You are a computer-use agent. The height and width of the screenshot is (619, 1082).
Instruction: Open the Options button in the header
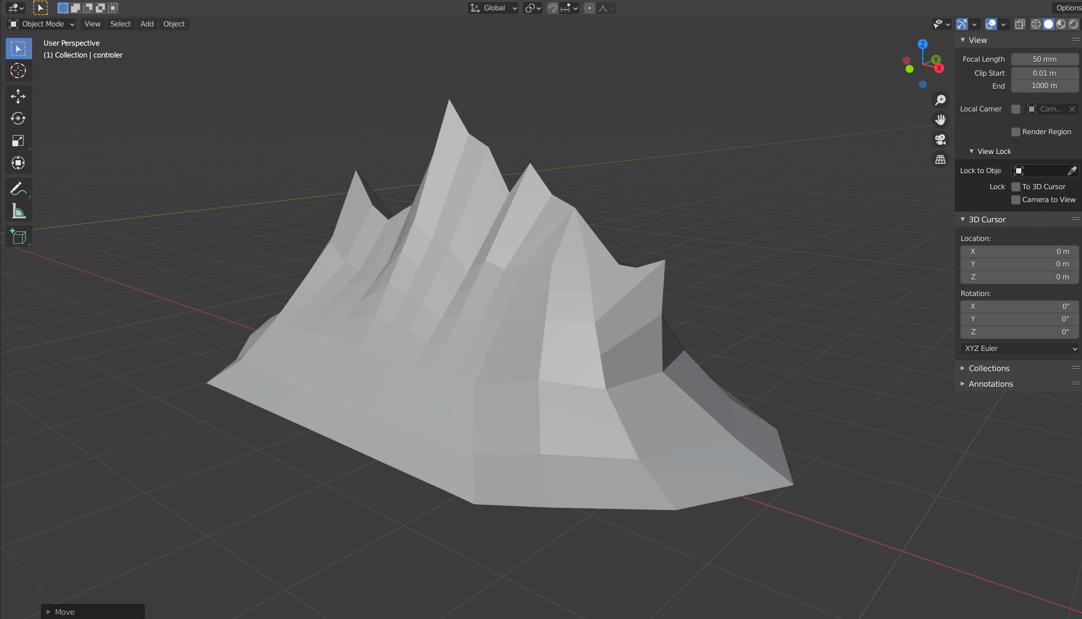[x=1069, y=8]
